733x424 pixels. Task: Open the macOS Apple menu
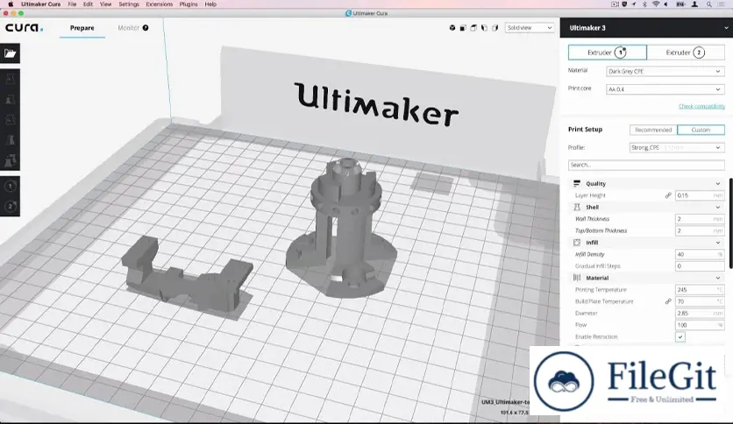coord(11,4)
